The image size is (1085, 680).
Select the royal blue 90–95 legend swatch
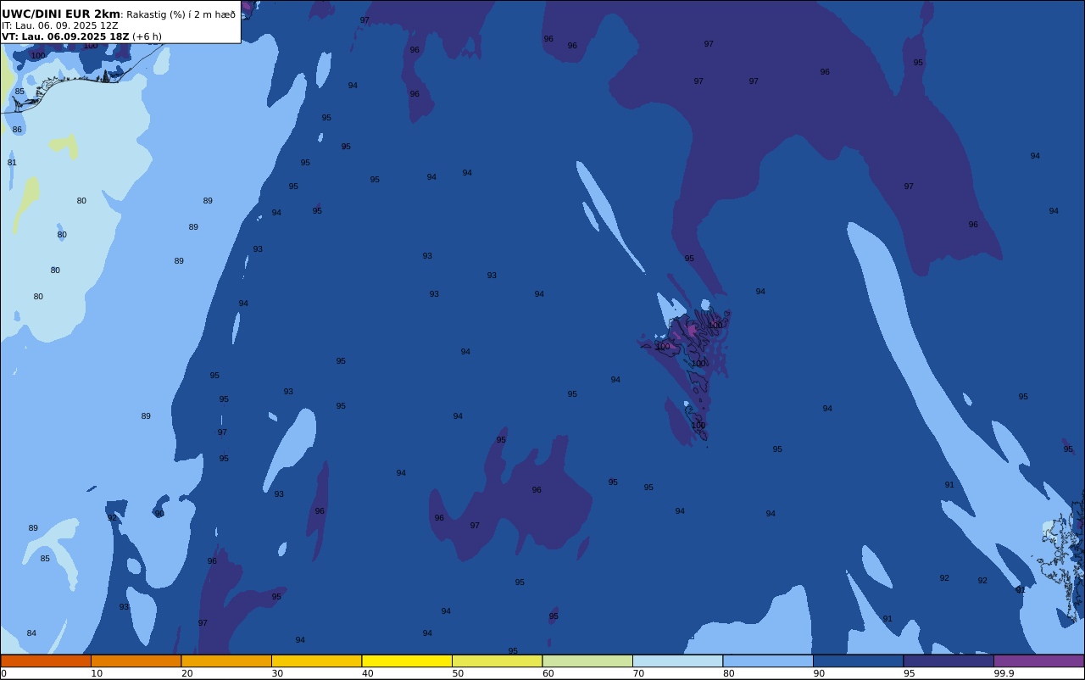click(858, 660)
